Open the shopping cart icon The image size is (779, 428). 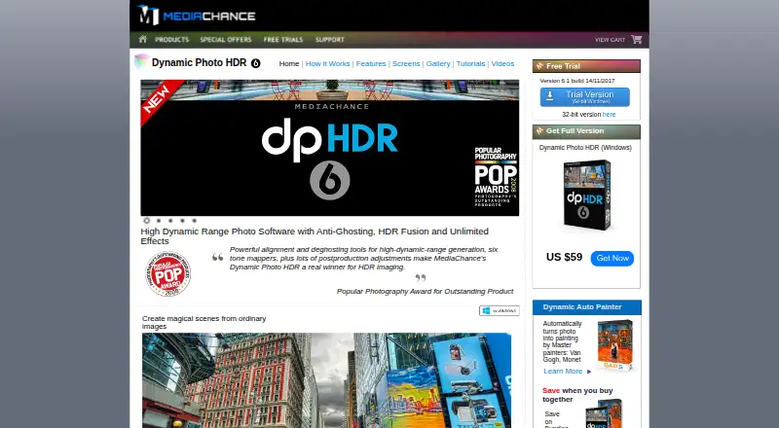[637, 39]
